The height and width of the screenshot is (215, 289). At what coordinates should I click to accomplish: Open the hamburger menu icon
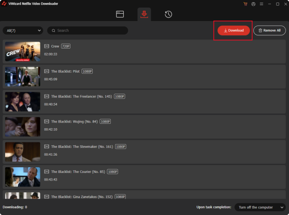(x=262, y=4)
